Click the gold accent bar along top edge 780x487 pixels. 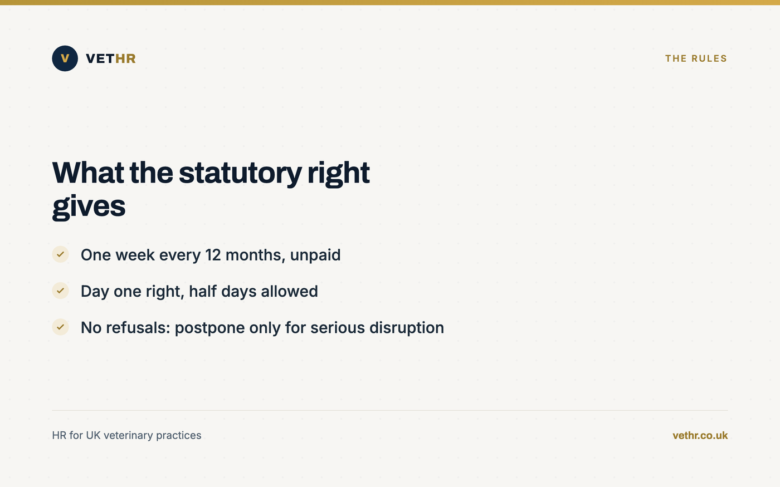click(x=390, y=2)
